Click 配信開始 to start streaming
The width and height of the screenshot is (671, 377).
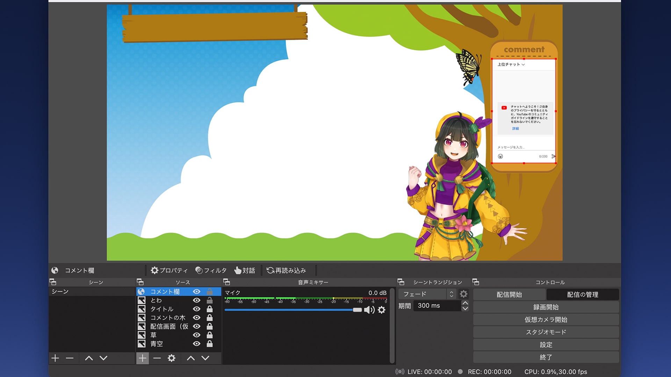point(509,294)
